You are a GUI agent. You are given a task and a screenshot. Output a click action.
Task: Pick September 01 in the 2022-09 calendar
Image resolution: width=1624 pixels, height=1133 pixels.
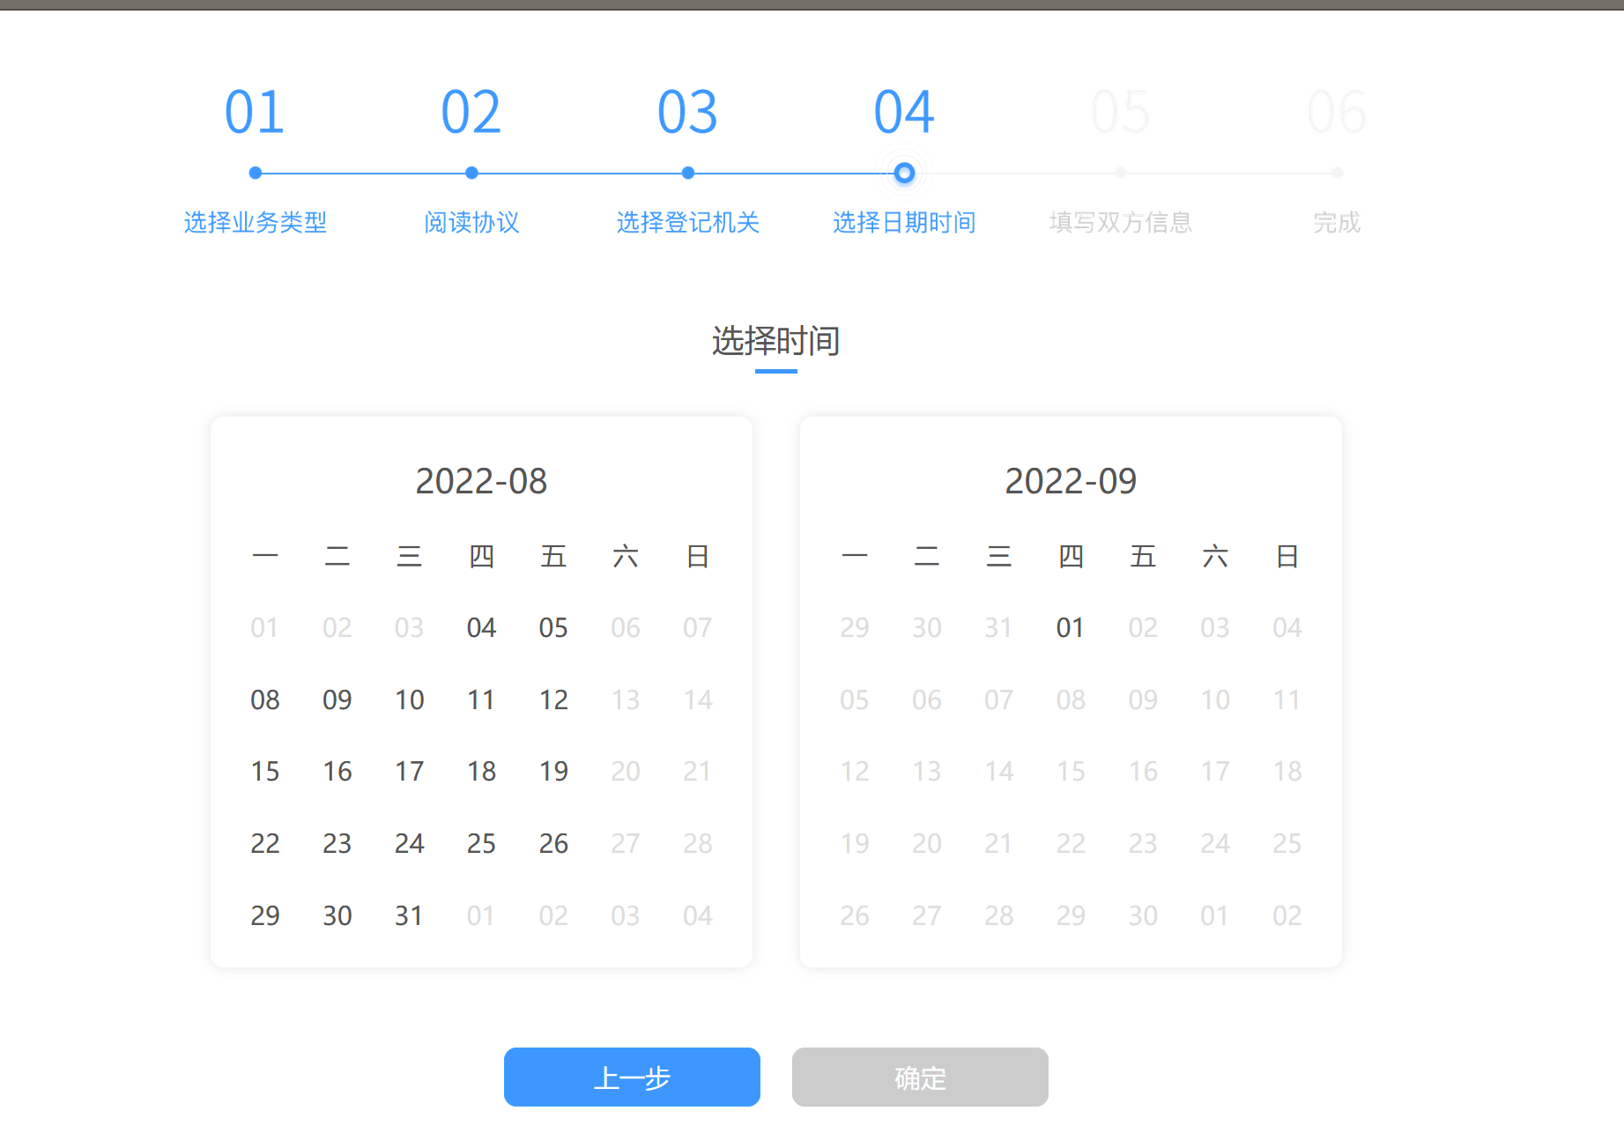click(x=1070, y=627)
